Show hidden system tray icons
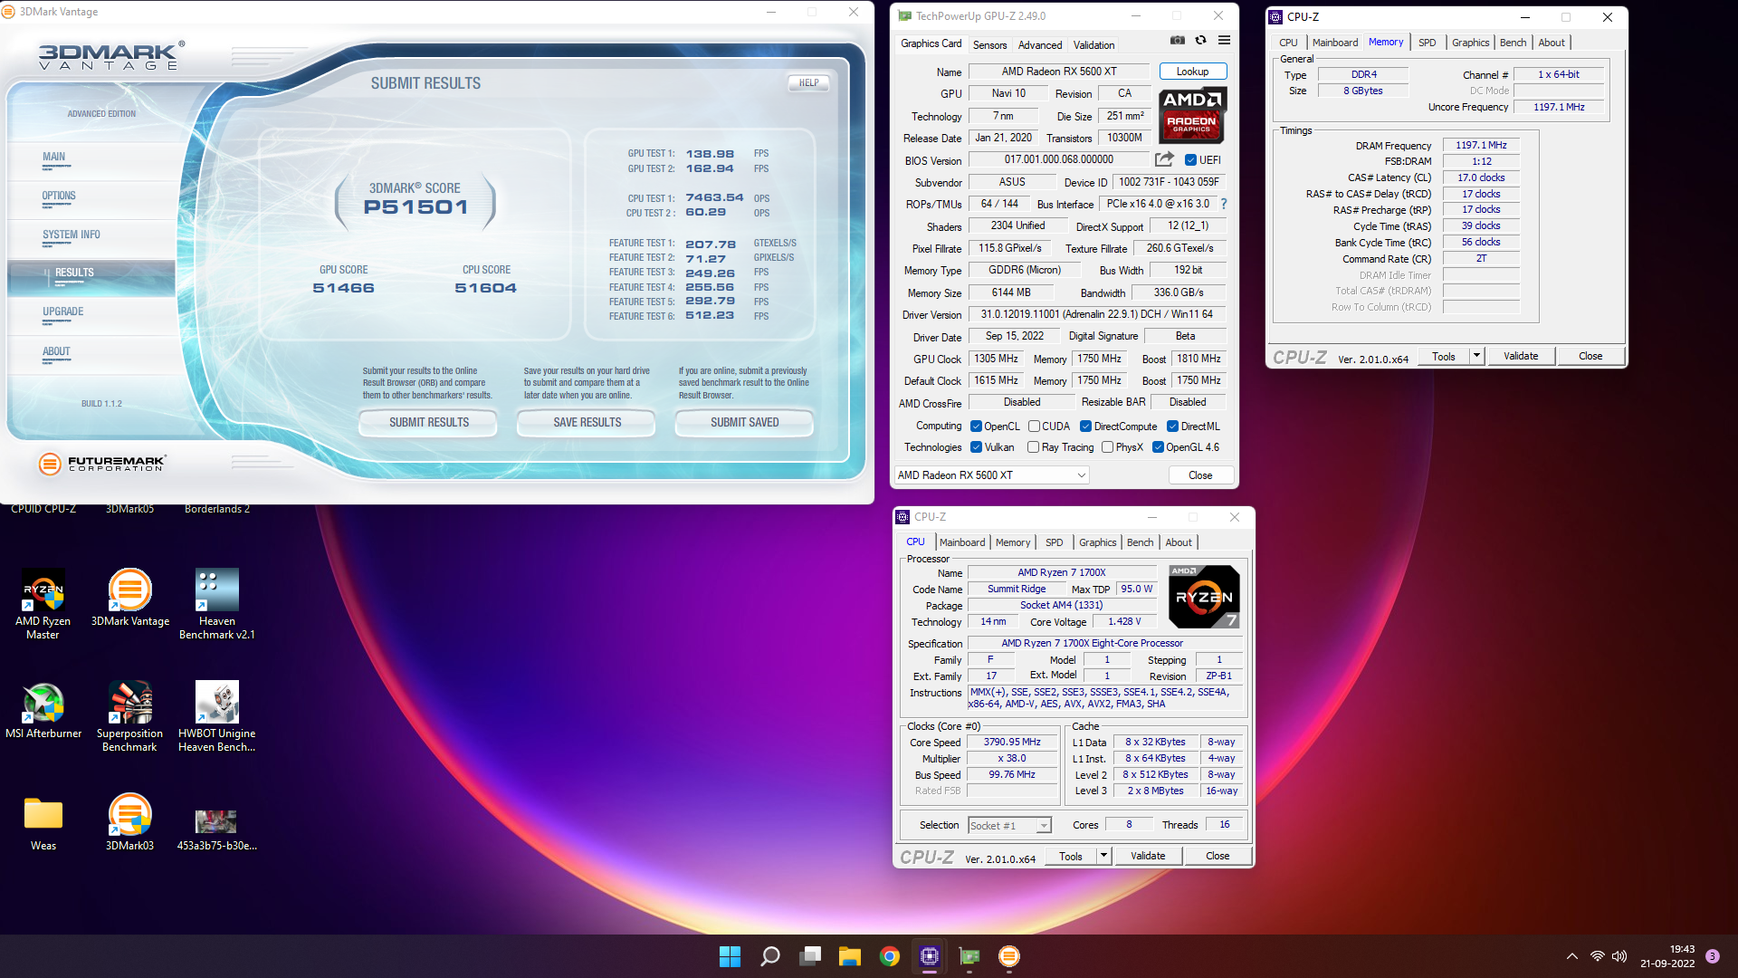1738x978 pixels. (1572, 956)
